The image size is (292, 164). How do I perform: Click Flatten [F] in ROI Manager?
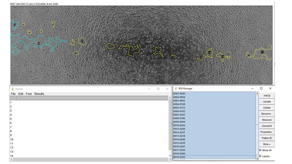(267, 138)
